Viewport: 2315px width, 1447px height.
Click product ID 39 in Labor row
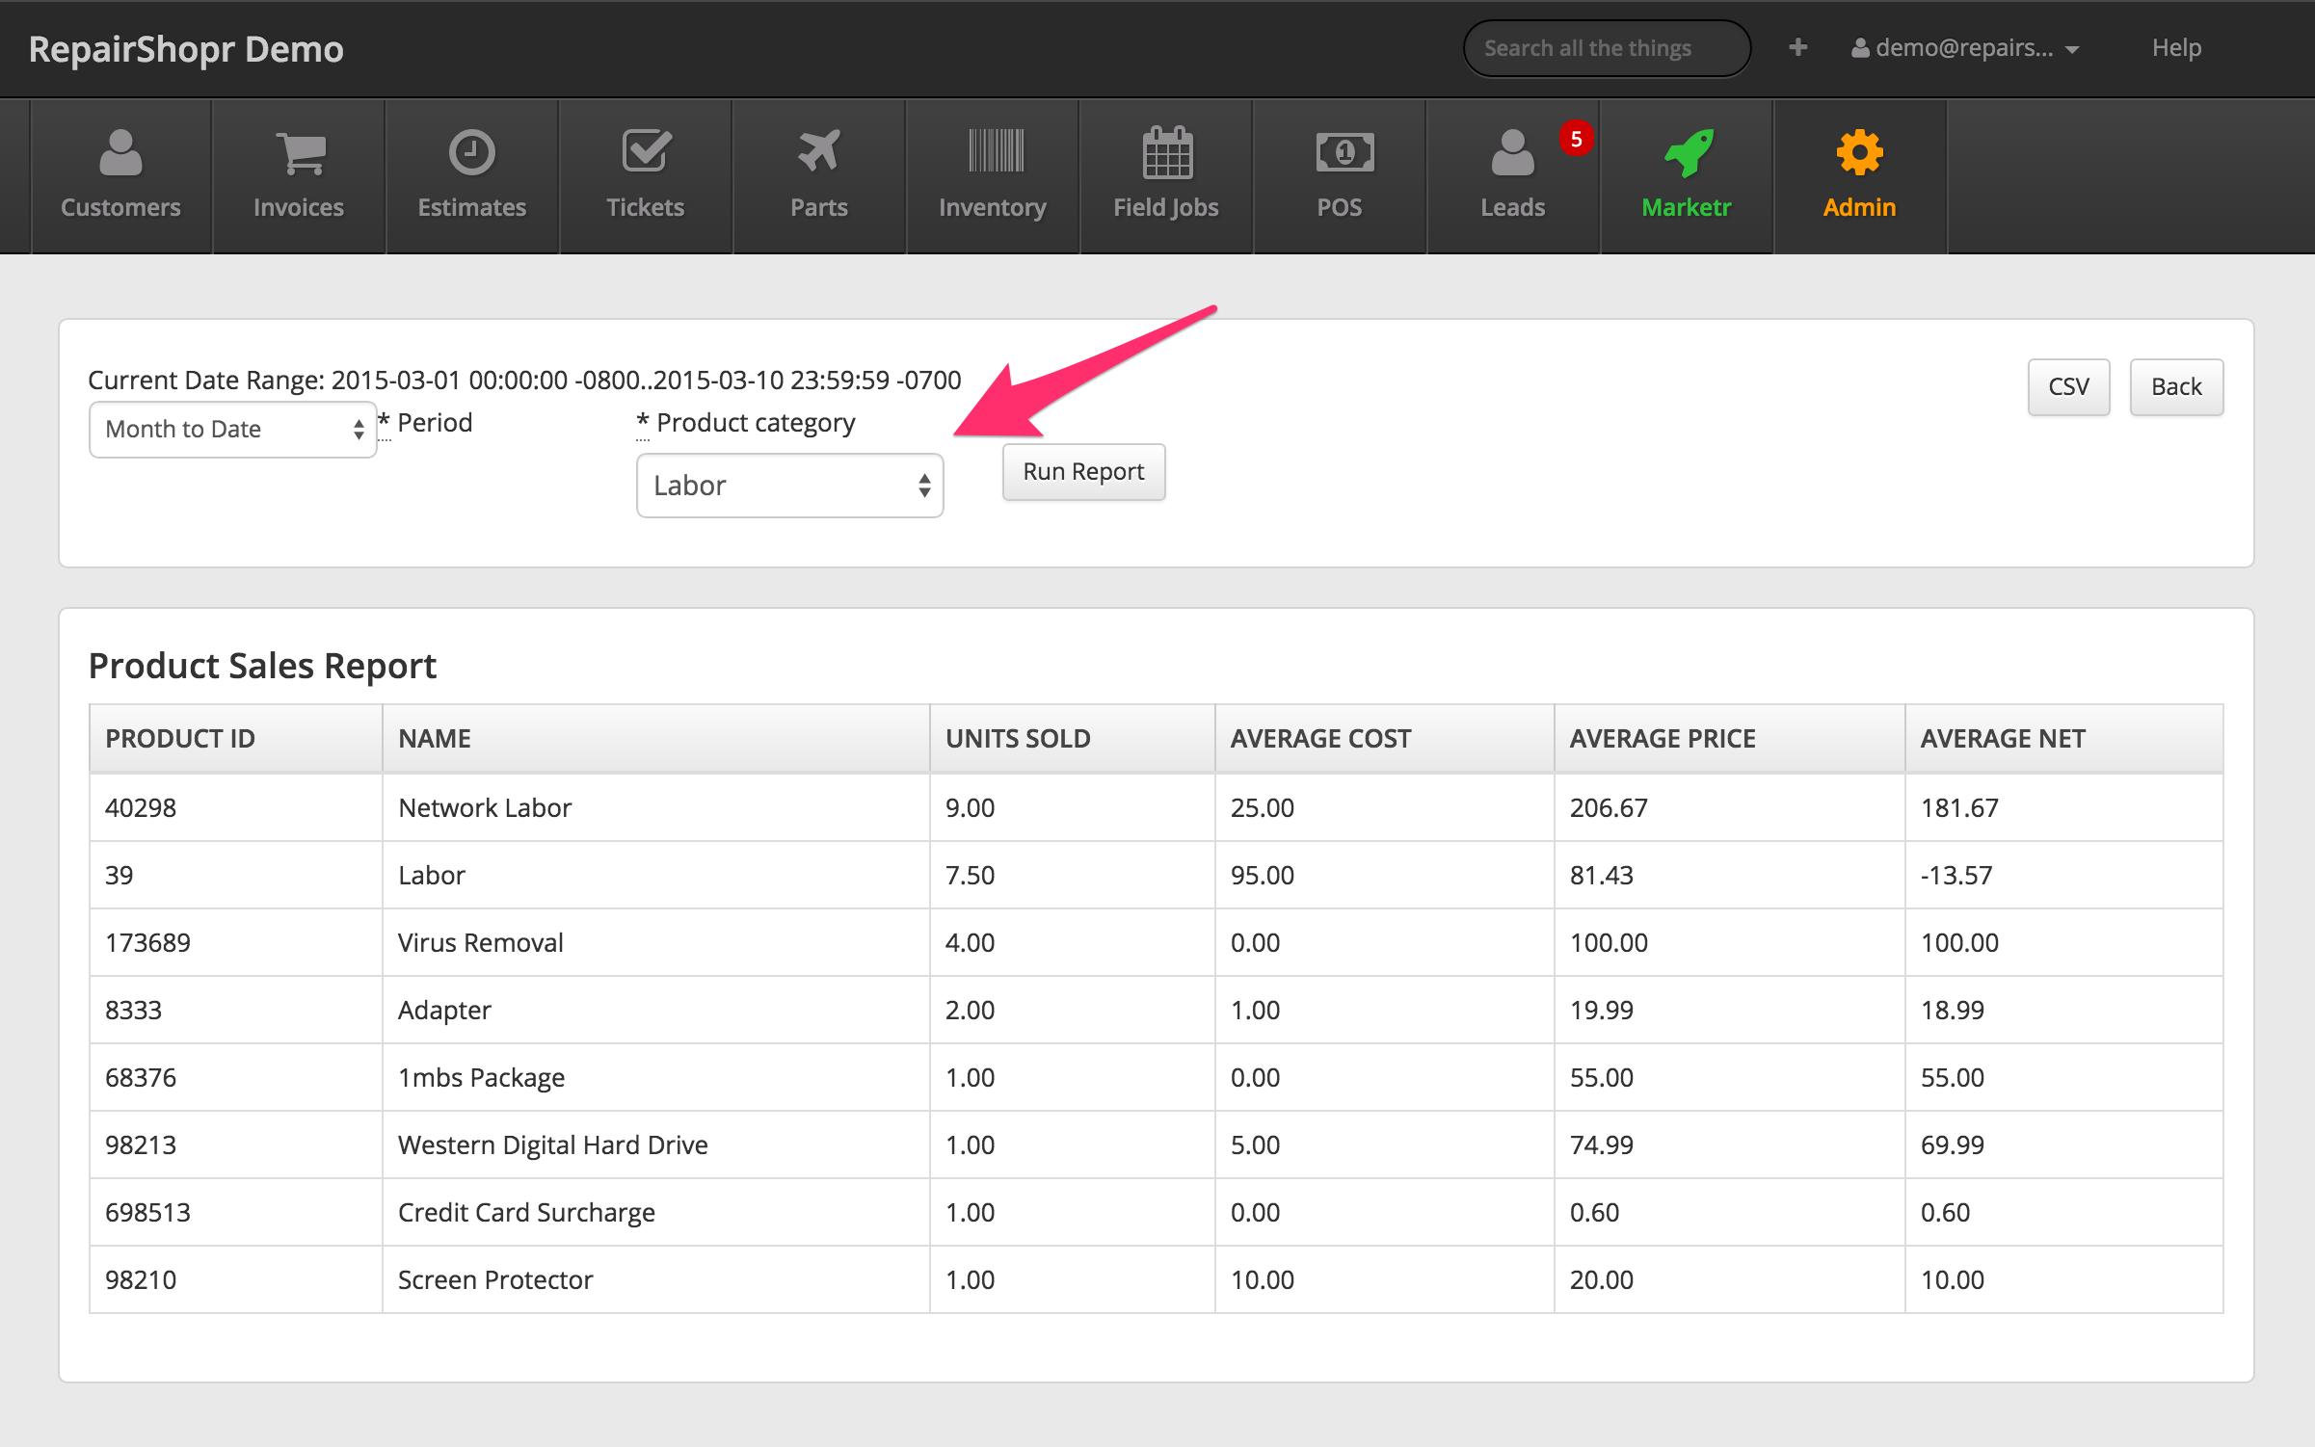pyautogui.click(x=120, y=875)
